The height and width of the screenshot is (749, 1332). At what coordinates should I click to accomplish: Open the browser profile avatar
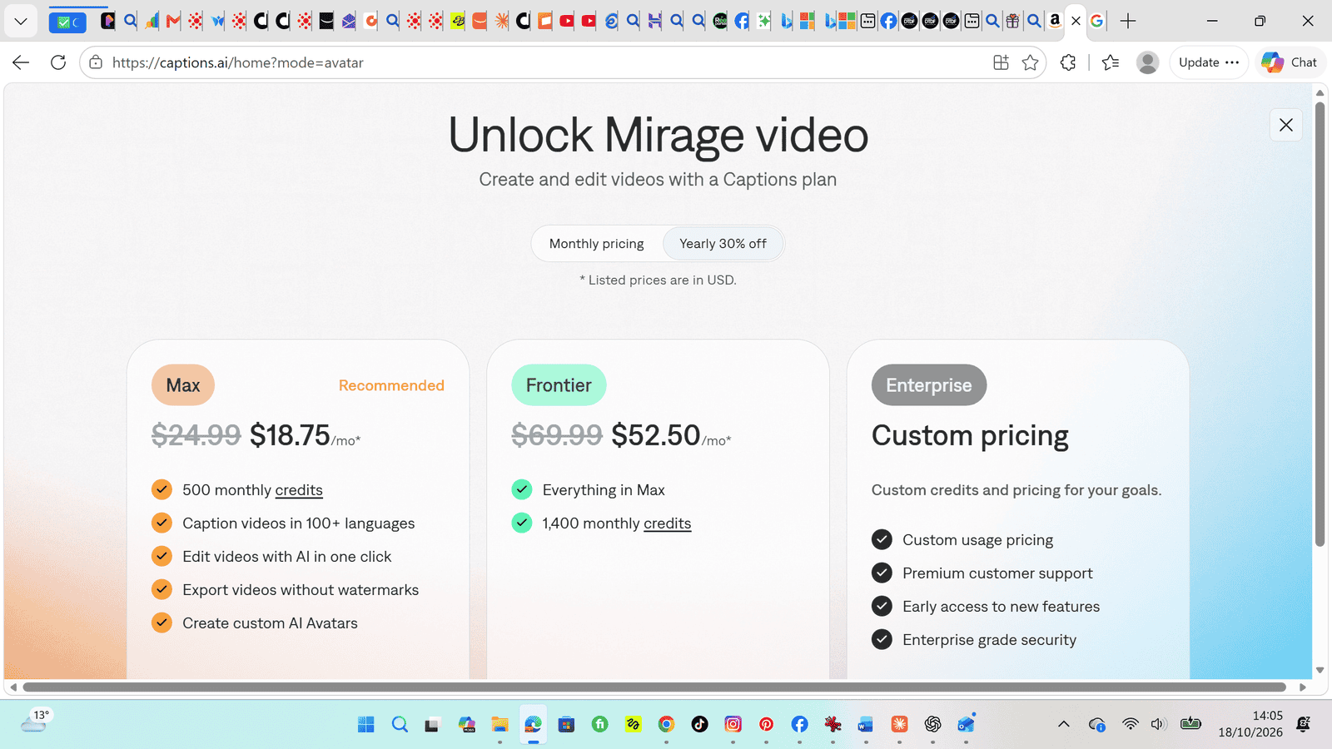pyautogui.click(x=1148, y=62)
